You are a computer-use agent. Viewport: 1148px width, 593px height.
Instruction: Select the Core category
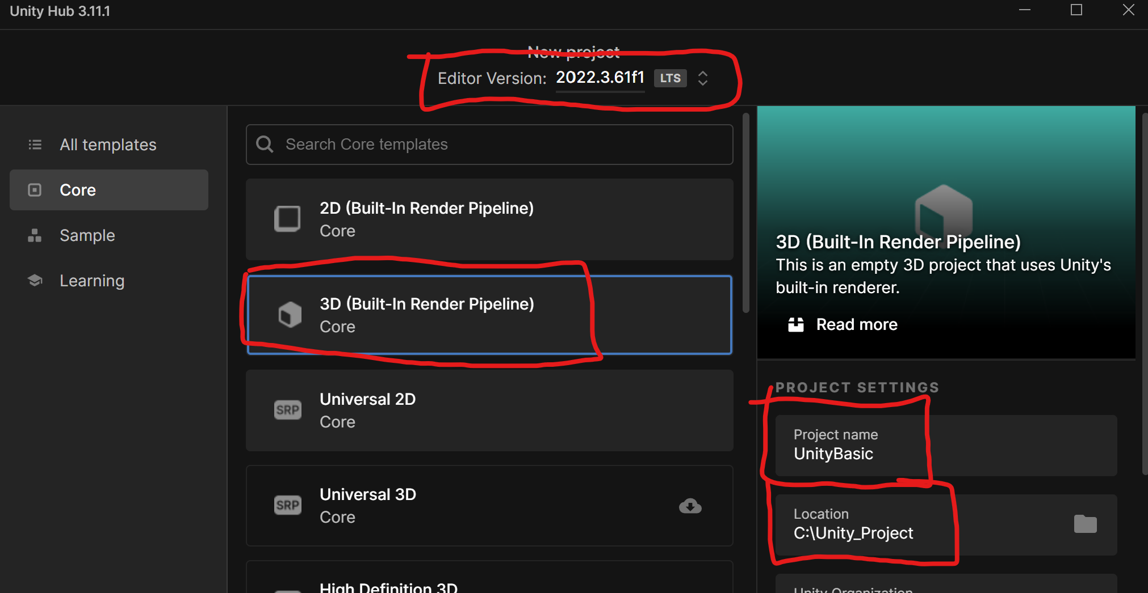(x=109, y=190)
